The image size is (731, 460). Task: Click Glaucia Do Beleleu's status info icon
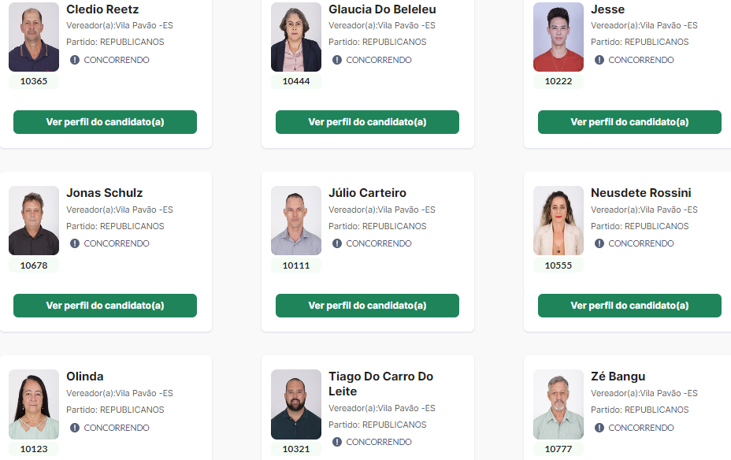337,60
